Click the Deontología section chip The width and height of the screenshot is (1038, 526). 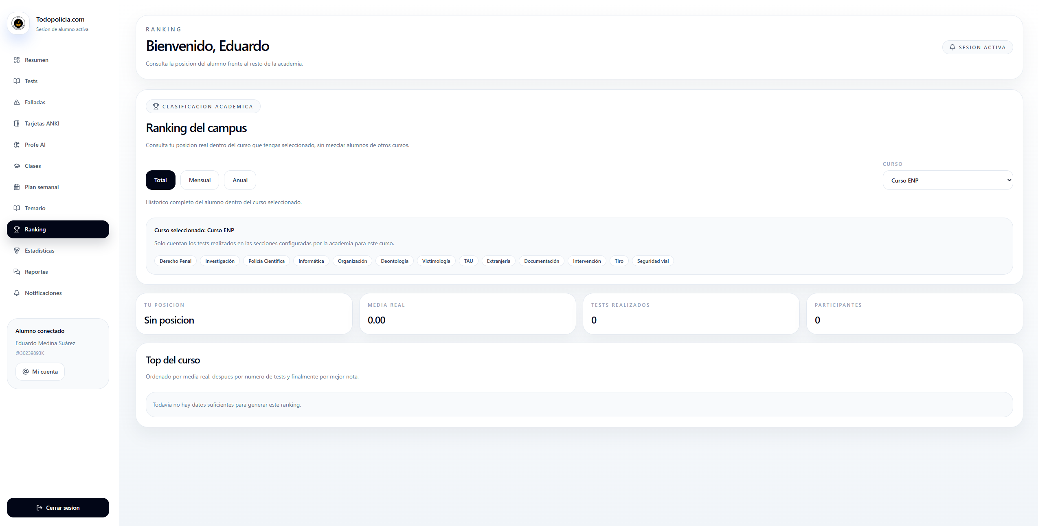pyautogui.click(x=395, y=261)
